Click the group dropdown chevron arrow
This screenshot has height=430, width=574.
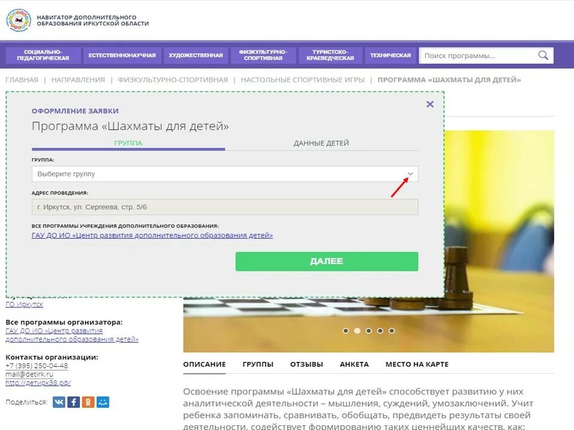coord(410,174)
